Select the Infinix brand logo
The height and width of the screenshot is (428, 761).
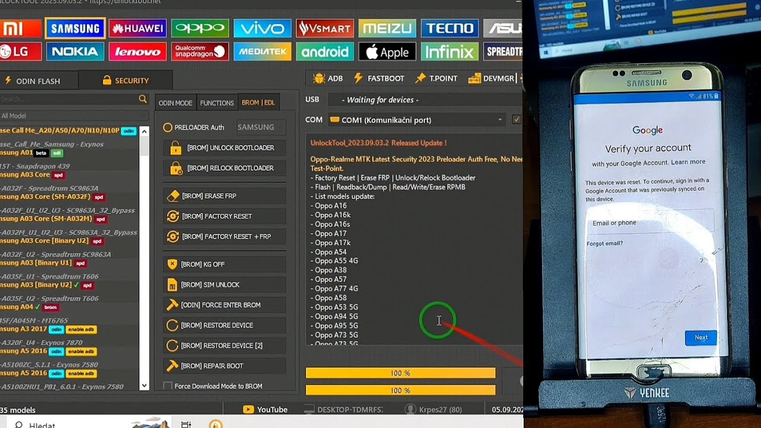pos(449,52)
